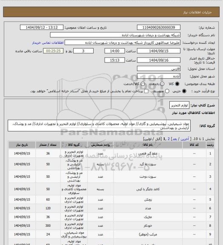Go to page 2 of the items list
Image resolution: width=223 pixels, height=245 pixels.
(169, 139)
